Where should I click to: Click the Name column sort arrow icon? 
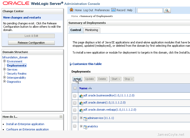pos(90,88)
